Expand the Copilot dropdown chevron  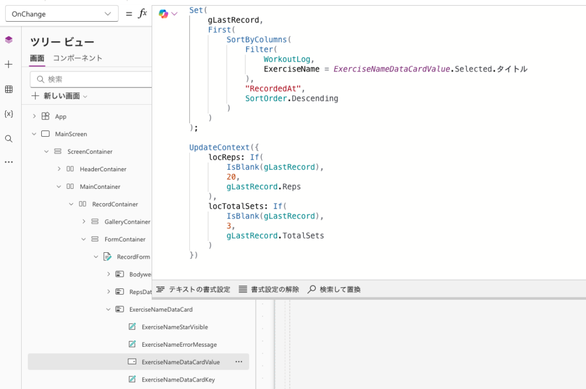pos(174,14)
